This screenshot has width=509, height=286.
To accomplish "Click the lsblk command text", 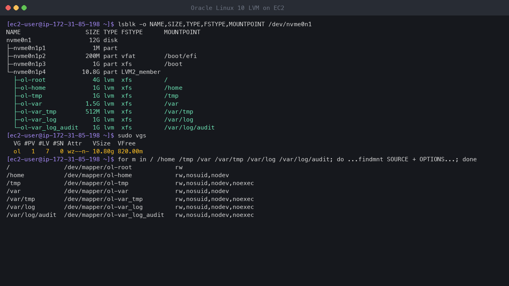I will tap(215, 24).
